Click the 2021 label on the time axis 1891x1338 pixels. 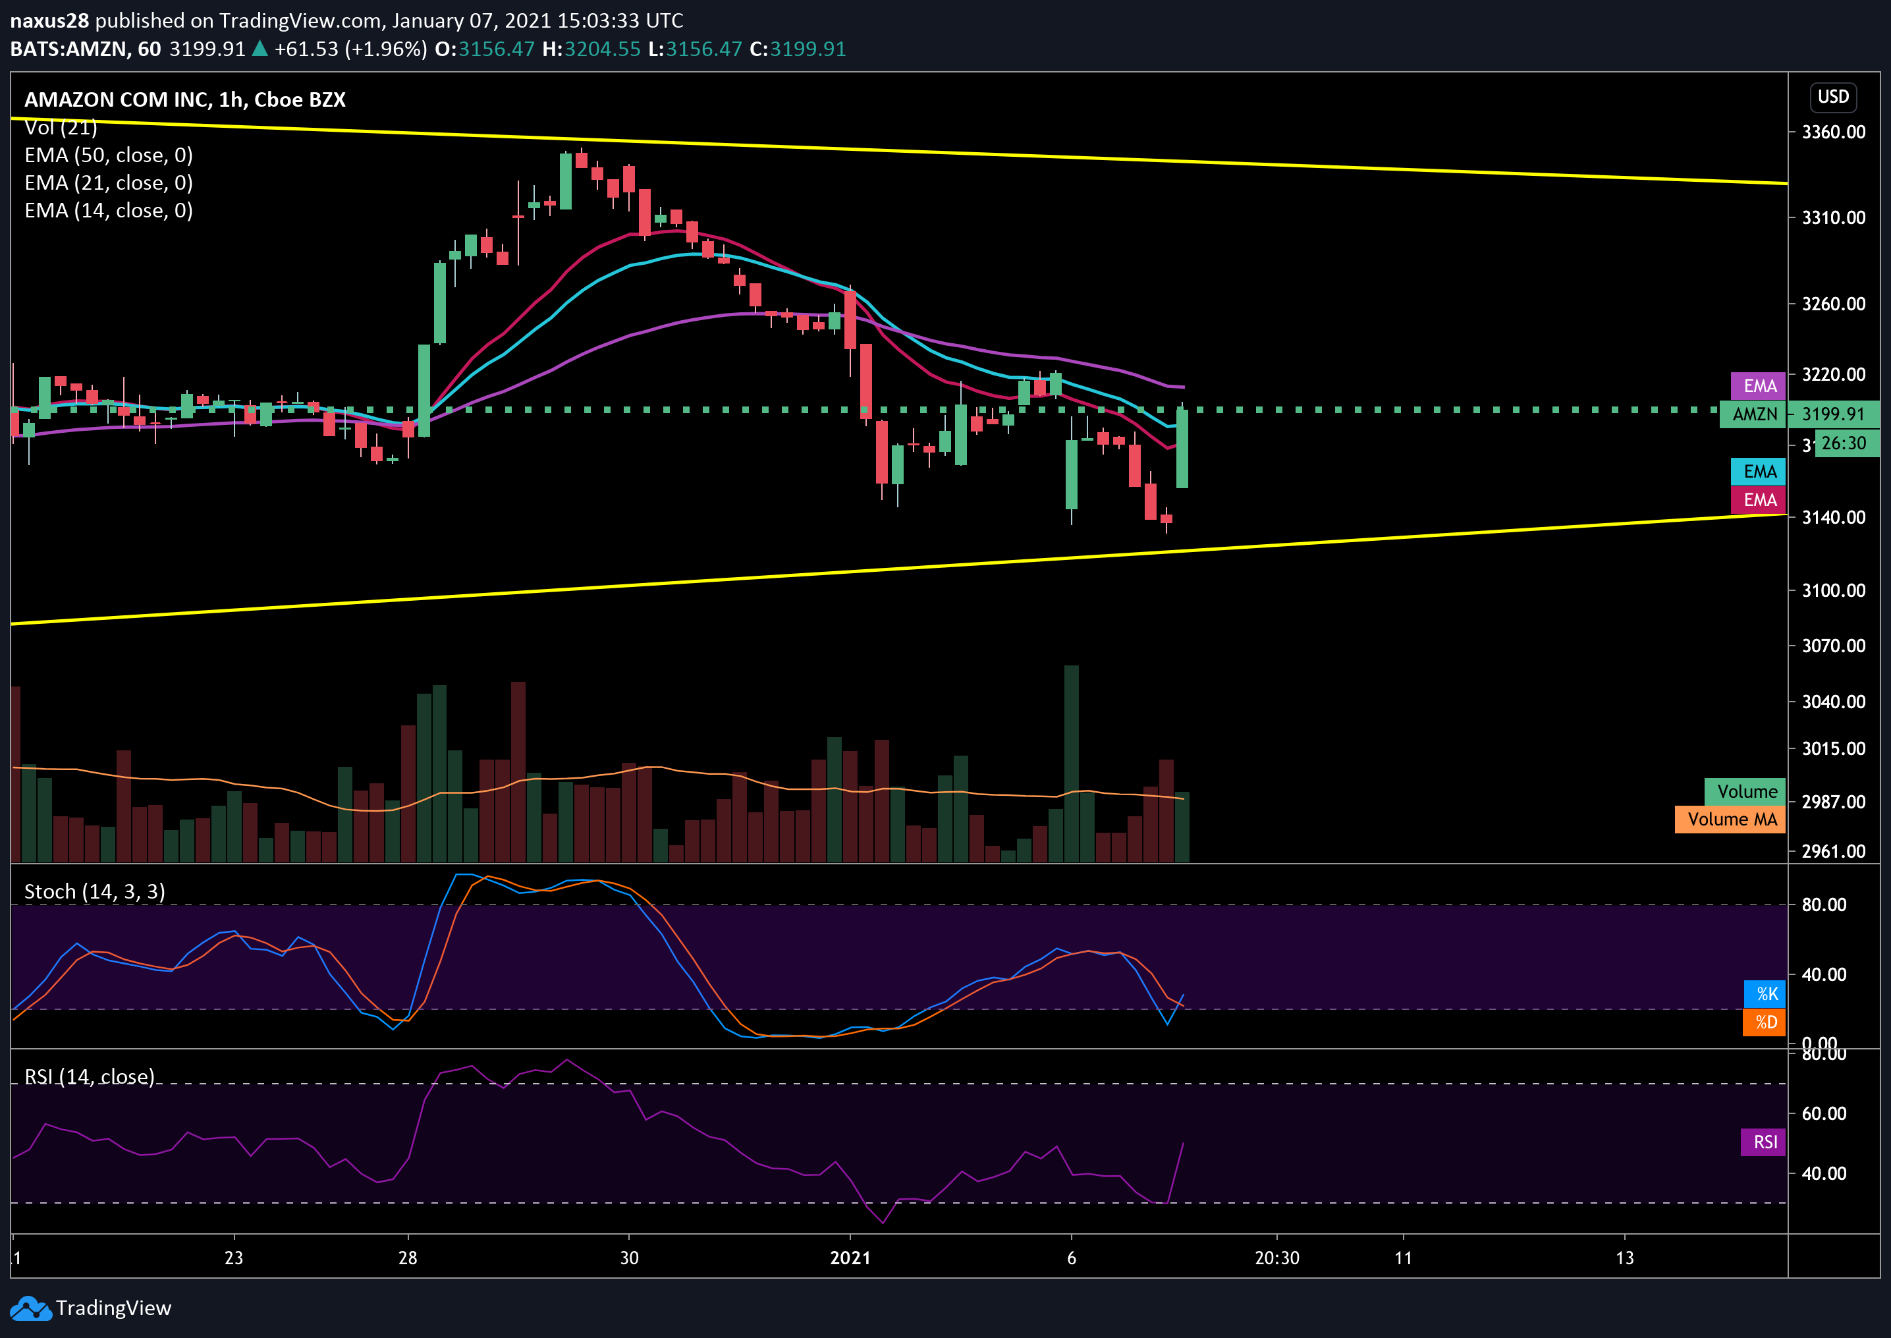click(x=851, y=1258)
